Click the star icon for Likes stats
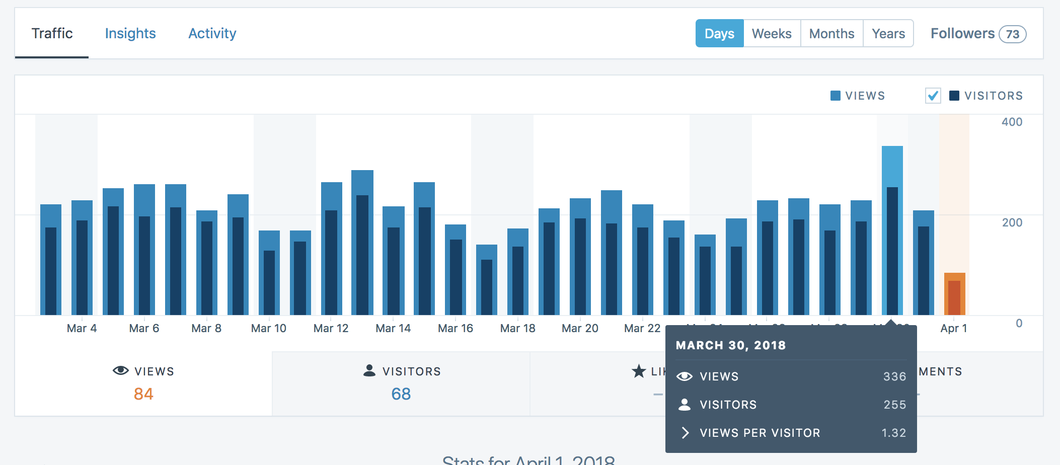Image resolution: width=1060 pixels, height=465 pixels. (x=638, y=371)
